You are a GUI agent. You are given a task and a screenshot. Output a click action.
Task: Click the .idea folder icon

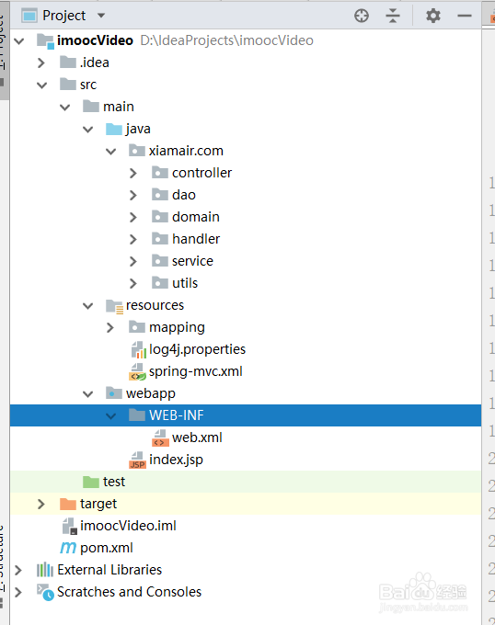click(x=68, y=62)
